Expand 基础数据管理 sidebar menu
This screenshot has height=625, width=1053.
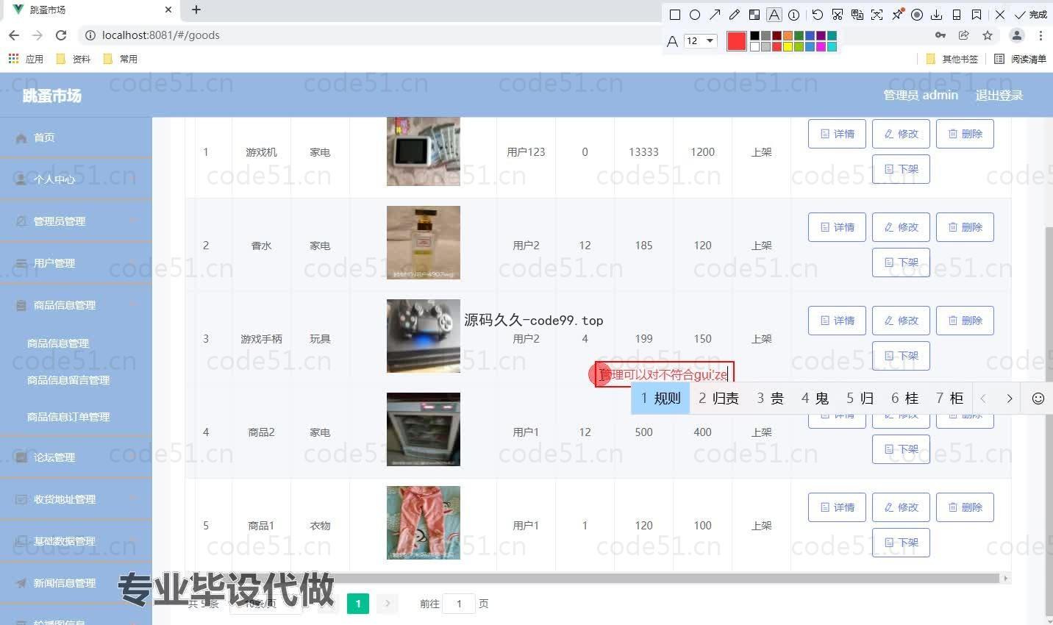point(76,541)
